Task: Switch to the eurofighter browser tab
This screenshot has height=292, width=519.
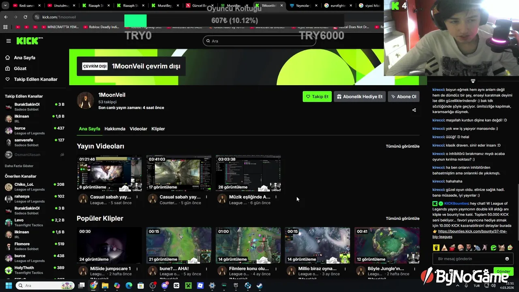Action: point(339,6)
